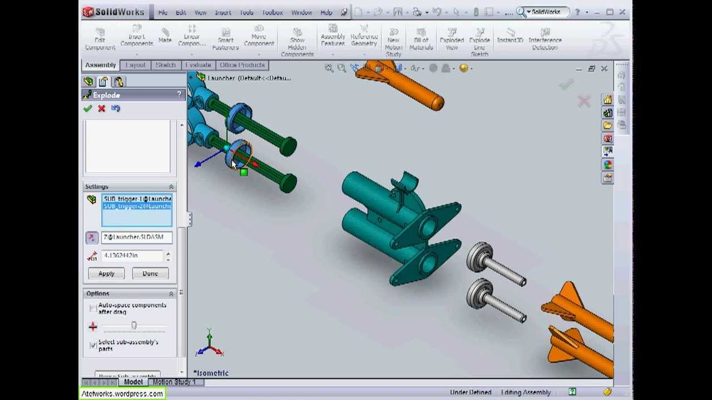Enable Auto-space components after drag
712x400 pixels.
coord(93,308)
